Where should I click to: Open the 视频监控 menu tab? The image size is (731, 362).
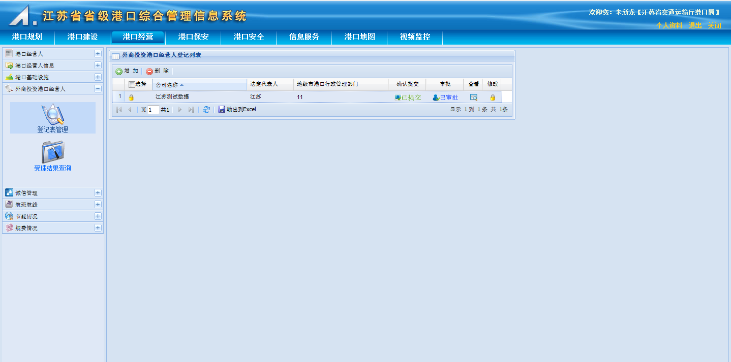[415, 37]
